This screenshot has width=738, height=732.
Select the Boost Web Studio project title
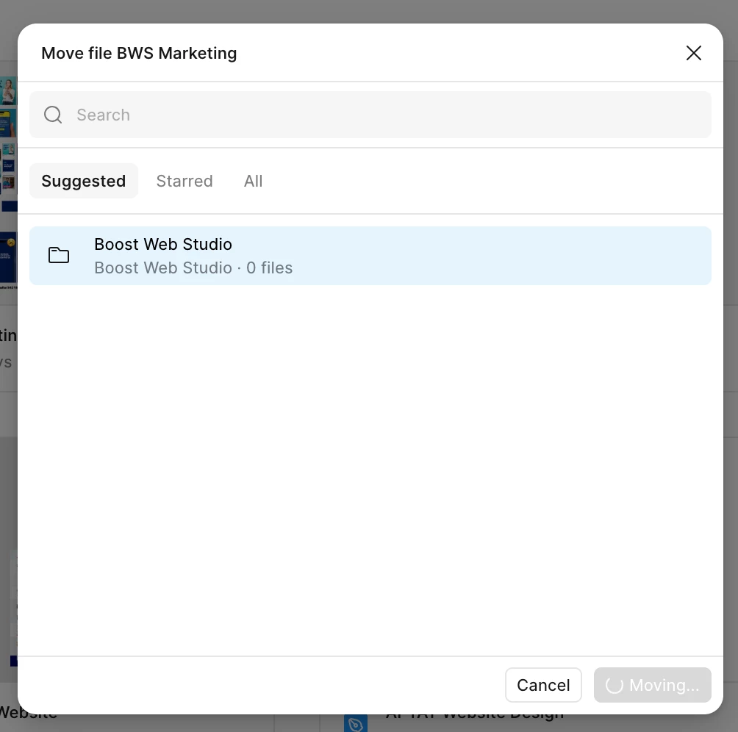pyautogui.click(x=163, y=244)
